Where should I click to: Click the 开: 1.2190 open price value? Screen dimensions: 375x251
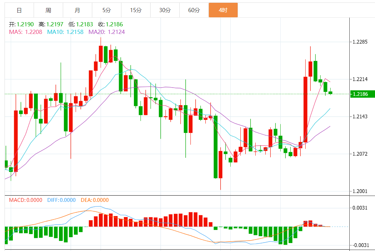point(22,24)
